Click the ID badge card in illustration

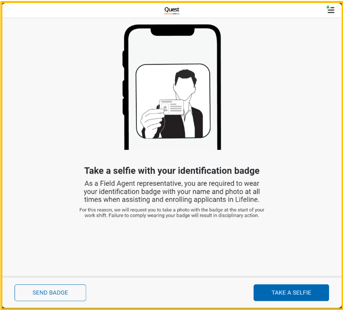172,107
